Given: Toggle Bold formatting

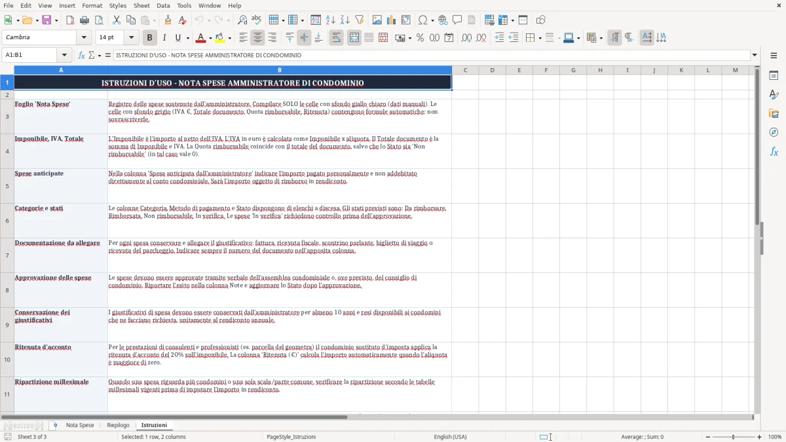Looking at the screenshot, I should click(x=150, y=38).
